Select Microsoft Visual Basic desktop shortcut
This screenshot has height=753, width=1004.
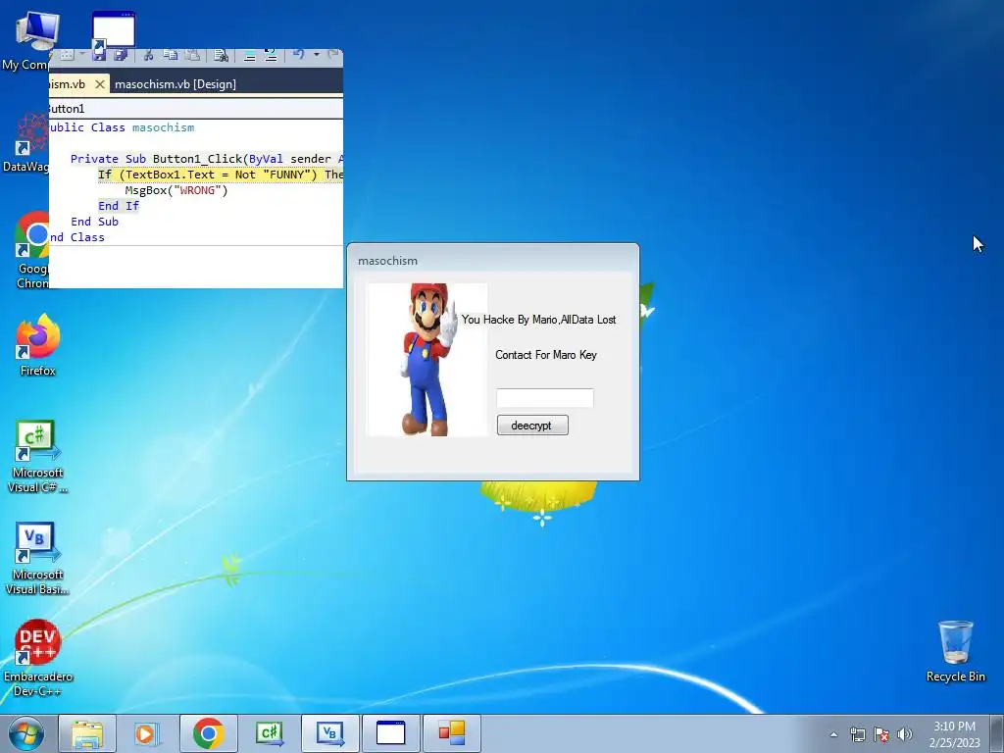pyautogui.click(x=37, y=558)
